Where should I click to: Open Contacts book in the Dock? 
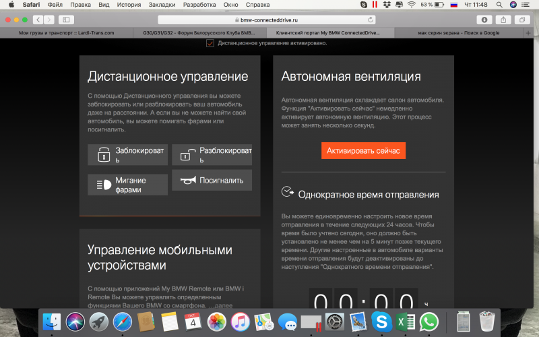point(146,322)
